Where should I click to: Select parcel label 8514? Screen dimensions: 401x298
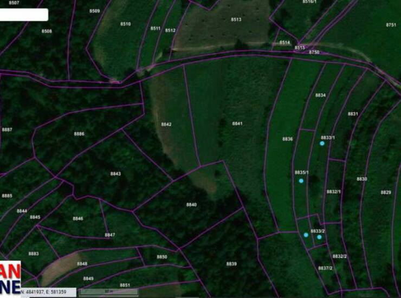click(x=284, y=42)
